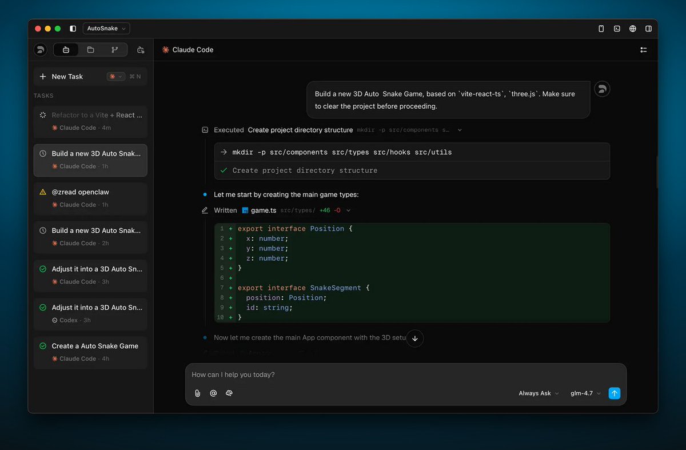
Task: Open the AutoSnake project dropdown
Action: click(106, 29)
